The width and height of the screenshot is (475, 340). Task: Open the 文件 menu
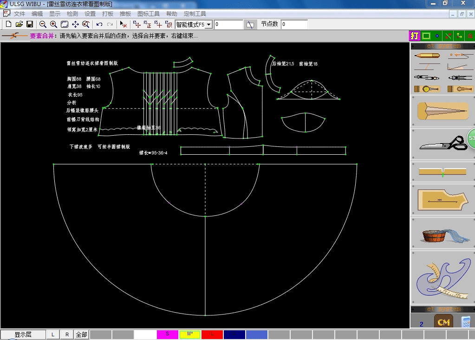tap(20, 14)
